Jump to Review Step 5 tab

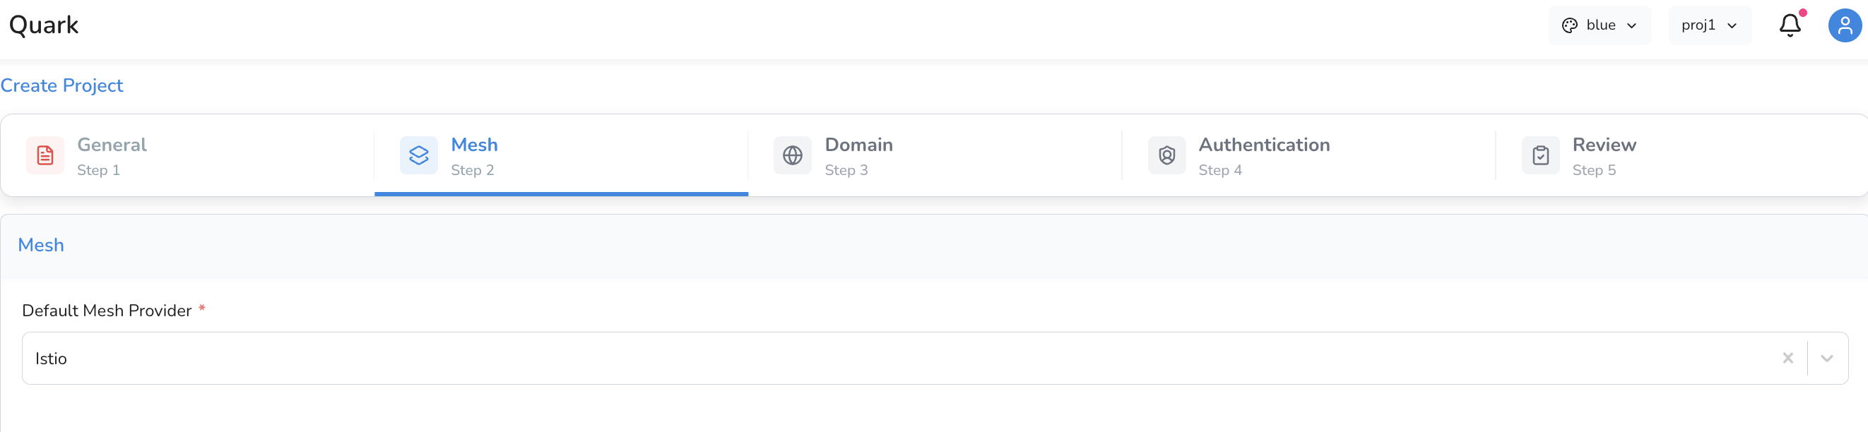(1681, 155)
